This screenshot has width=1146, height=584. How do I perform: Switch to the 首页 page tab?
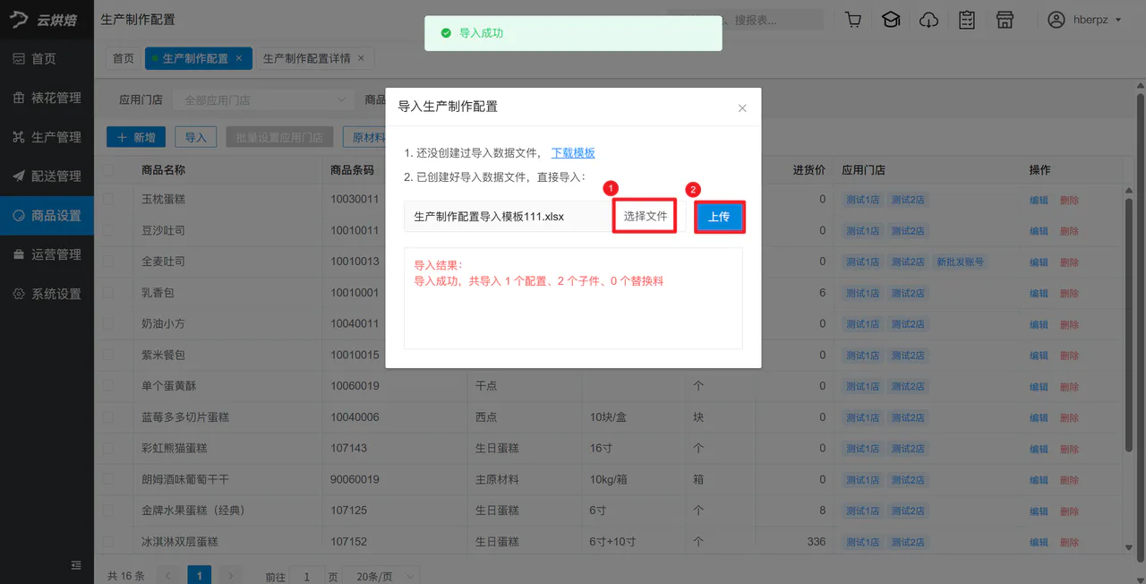pyautogui.click(x=124, y=58)
